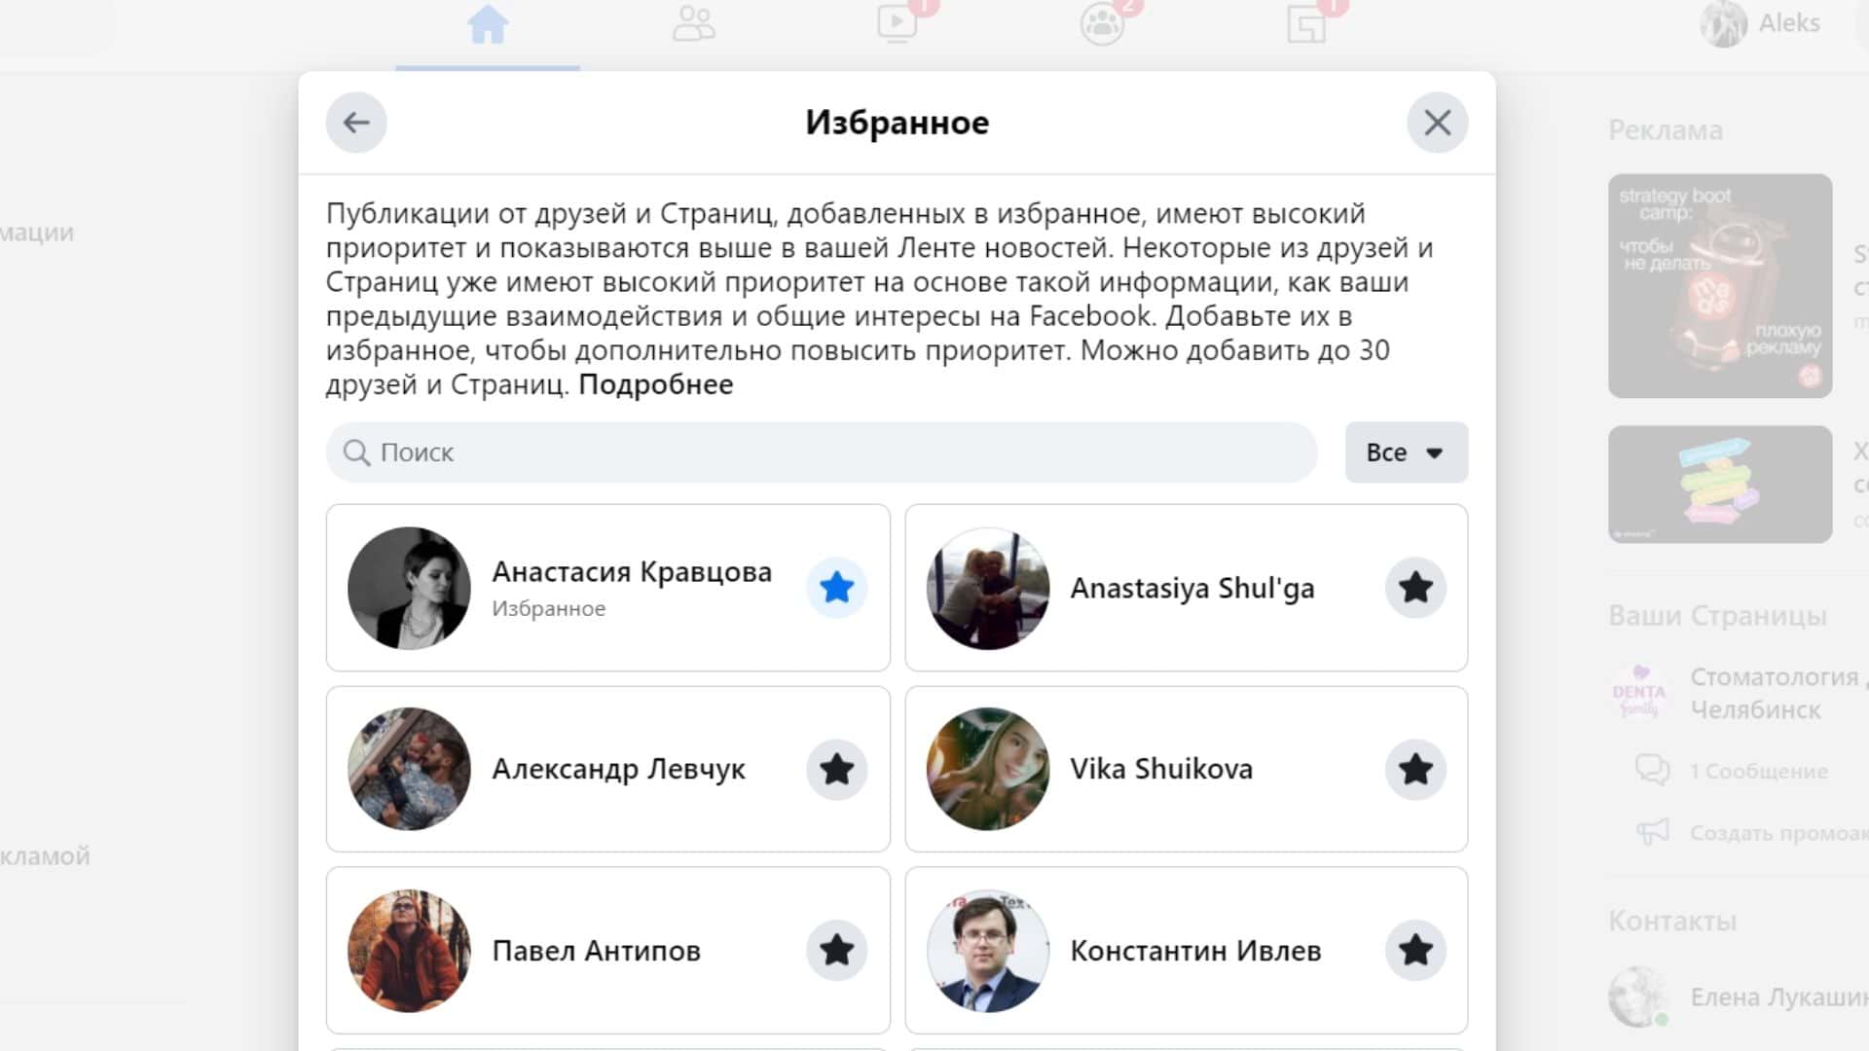Go back using the arrow in the Избранное dialog
This screenshot has height=1051, width=1869.
[356, 123]
